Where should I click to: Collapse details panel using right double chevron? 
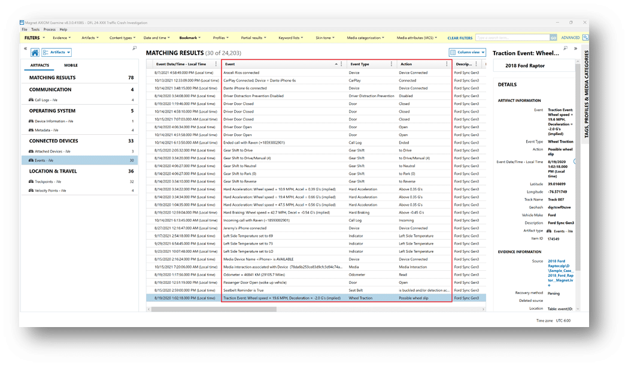coord(574,48)
